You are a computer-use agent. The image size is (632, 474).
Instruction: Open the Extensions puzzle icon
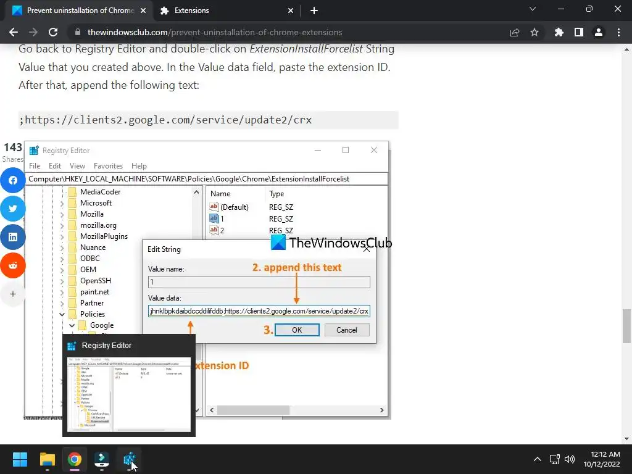tap(559, 32)
